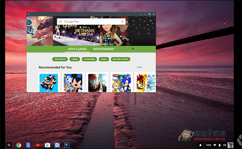Click the 5:00 clock in status tray
The width and height of the screenshot is (242, 149).
209,145
